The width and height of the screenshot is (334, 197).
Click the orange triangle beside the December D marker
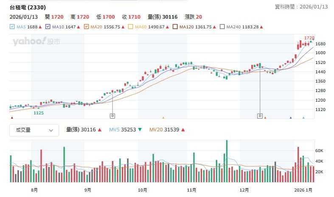pyautogui.click(x=265, y=118)
